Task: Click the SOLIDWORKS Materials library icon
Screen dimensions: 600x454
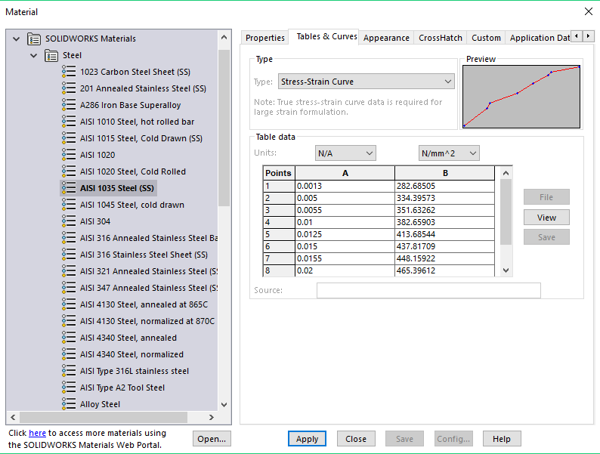Action: 34,39
